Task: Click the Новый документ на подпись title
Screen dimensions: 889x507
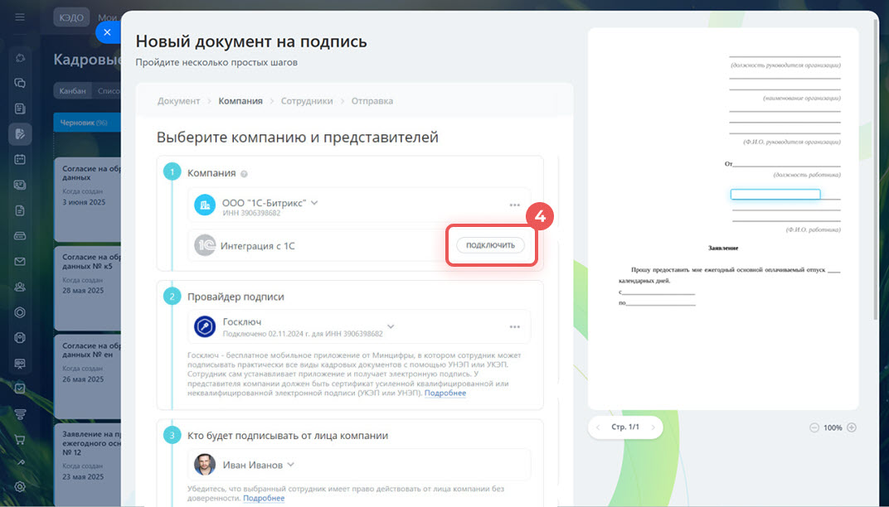Action: [251, 41]
